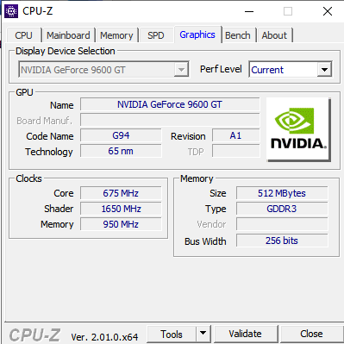This screenshot has height=344, width=344.
Task: Click the GPU Name field value
Action: [x=170, y=104]
